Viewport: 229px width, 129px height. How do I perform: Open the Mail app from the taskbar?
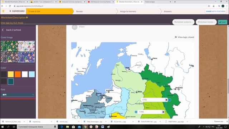point(79,126)
